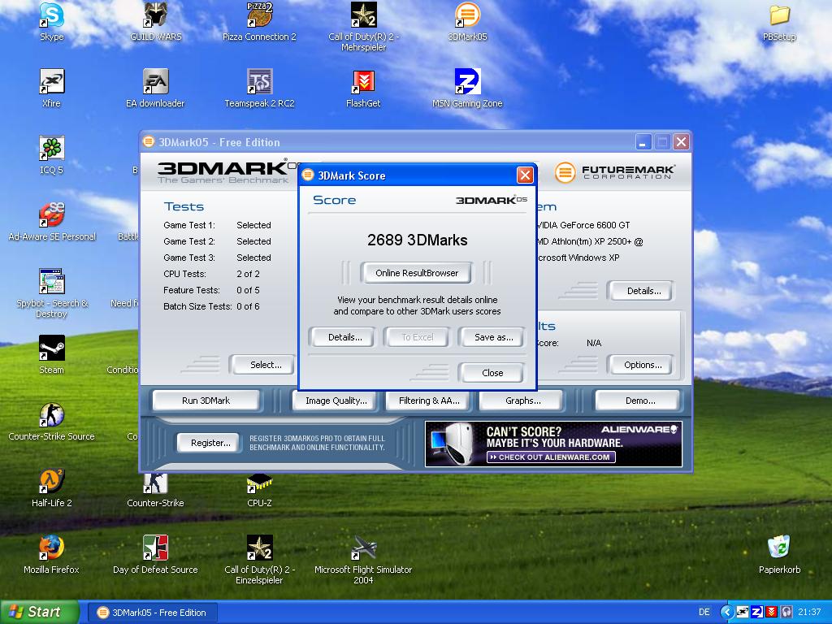Launch the Steam desktop icon

[x=51, y=349]
